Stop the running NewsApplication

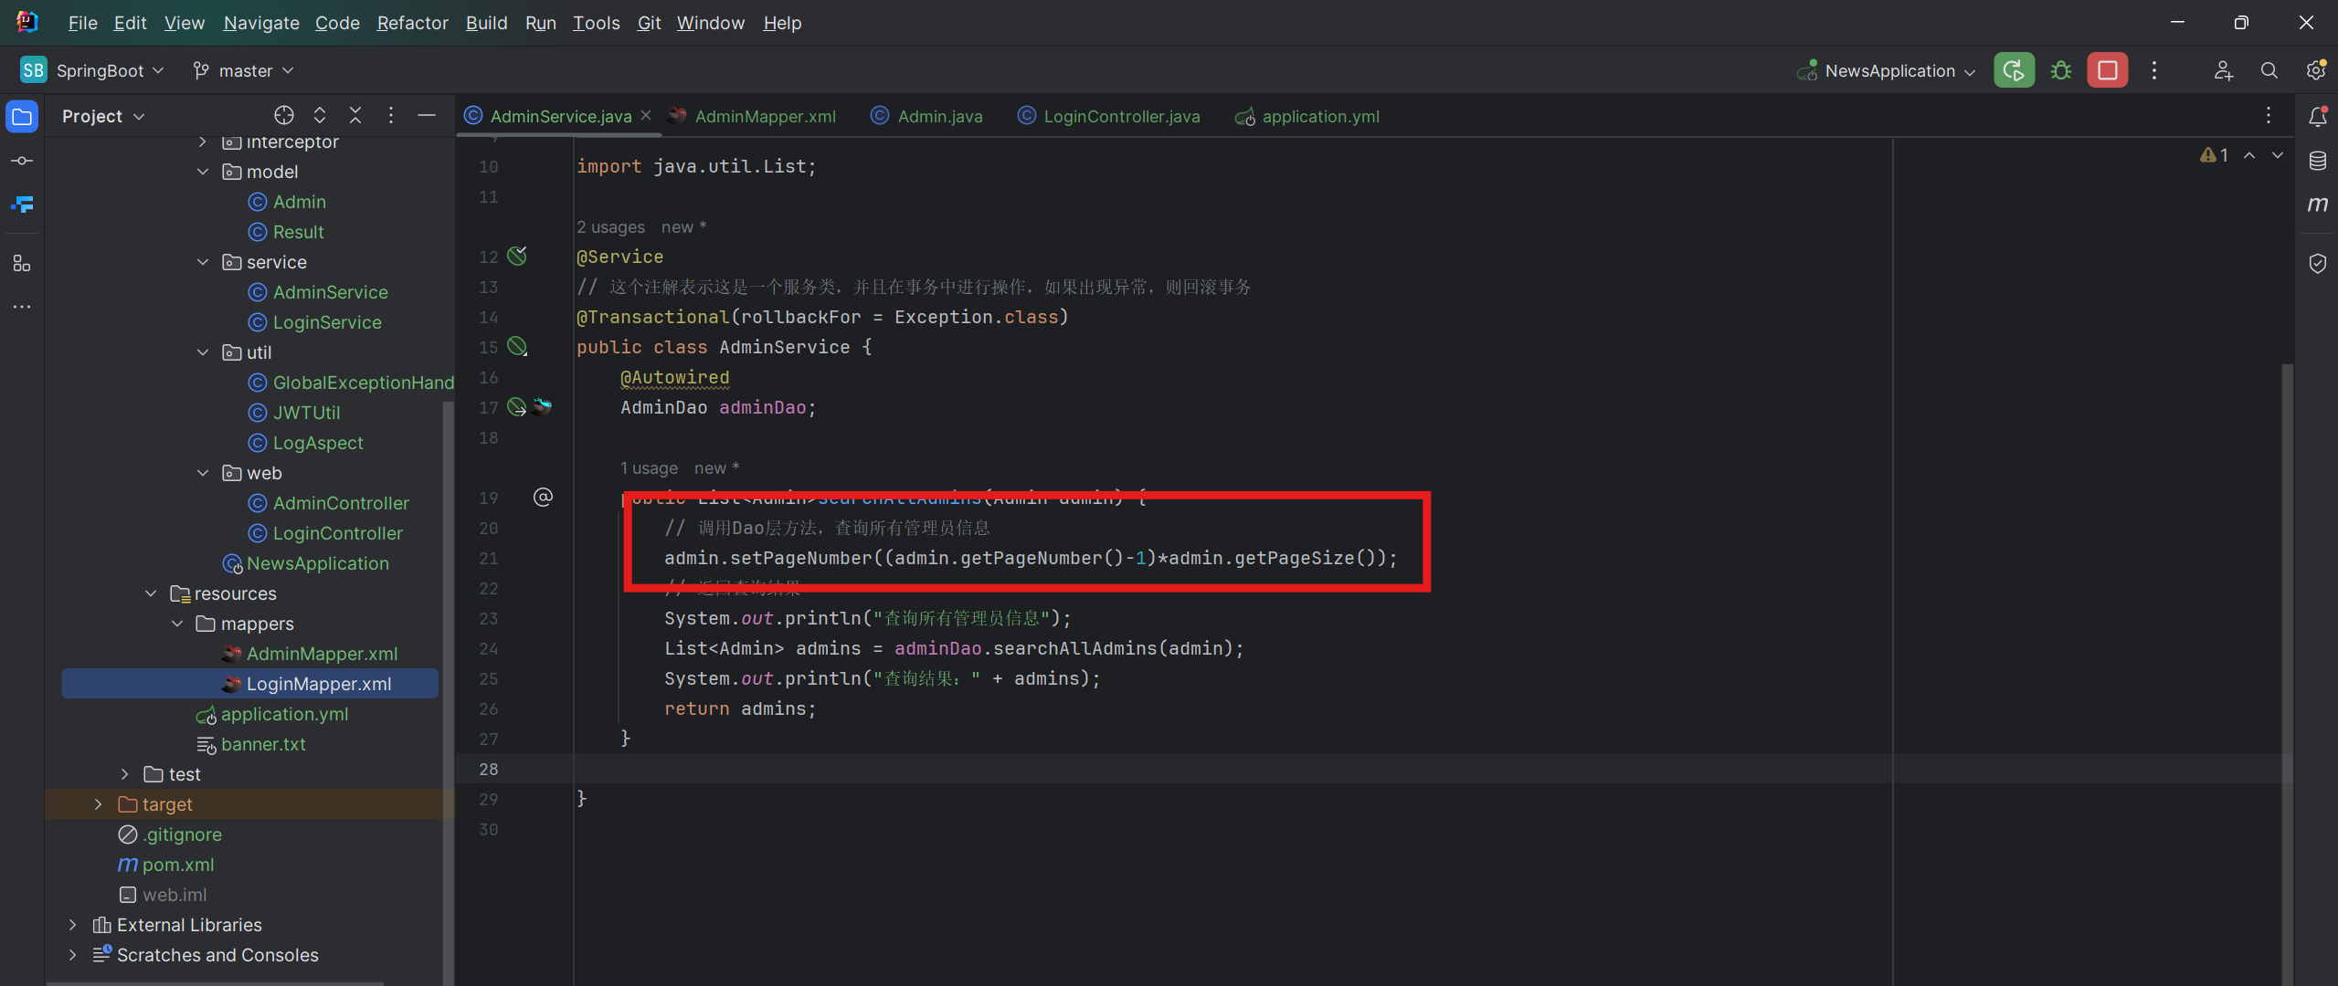[2107, 70]
